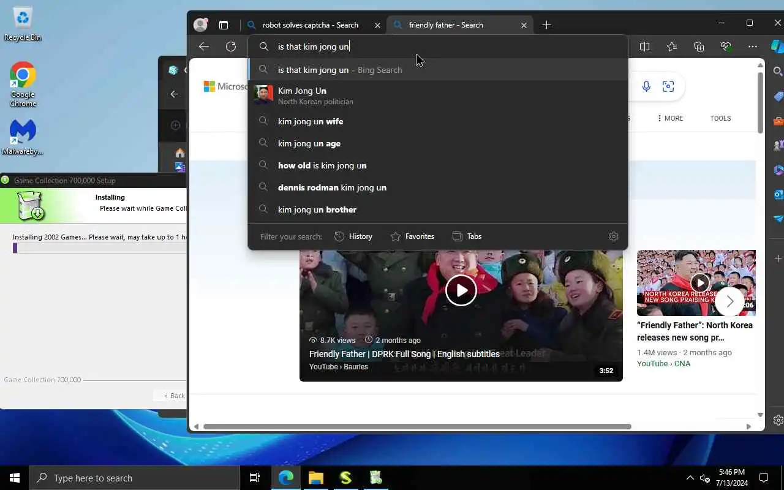This screenshot has width=784, height=490.
Task: Refresh the page in Edge
Action: [x=231, y=47]
